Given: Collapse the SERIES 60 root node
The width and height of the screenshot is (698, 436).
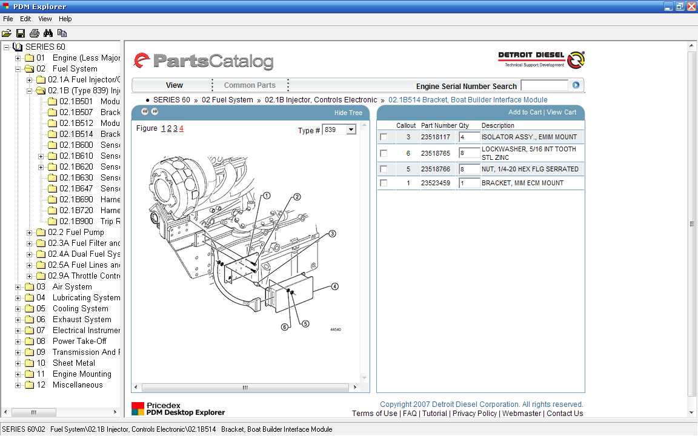Looking at the screenshot, I should [x=6, y=47].
